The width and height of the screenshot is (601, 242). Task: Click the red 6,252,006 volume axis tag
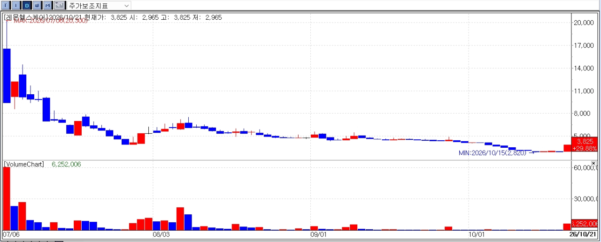coord(585,224)
